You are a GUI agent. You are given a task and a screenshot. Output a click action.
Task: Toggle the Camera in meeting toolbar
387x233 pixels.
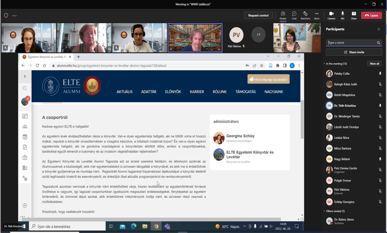(x=331, y=15)
